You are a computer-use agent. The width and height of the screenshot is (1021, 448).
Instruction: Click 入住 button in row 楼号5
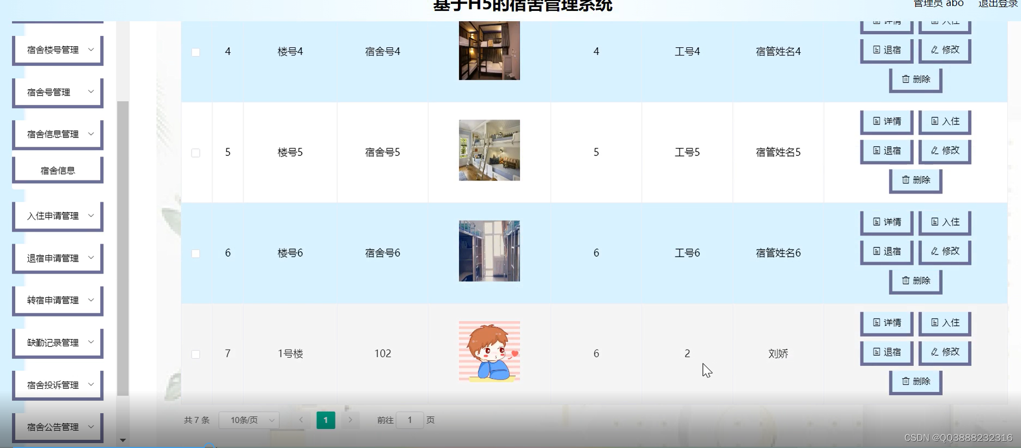(945, 121)
